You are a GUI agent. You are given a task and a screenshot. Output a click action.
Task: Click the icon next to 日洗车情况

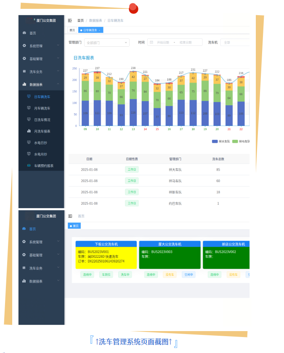[29, 120]
